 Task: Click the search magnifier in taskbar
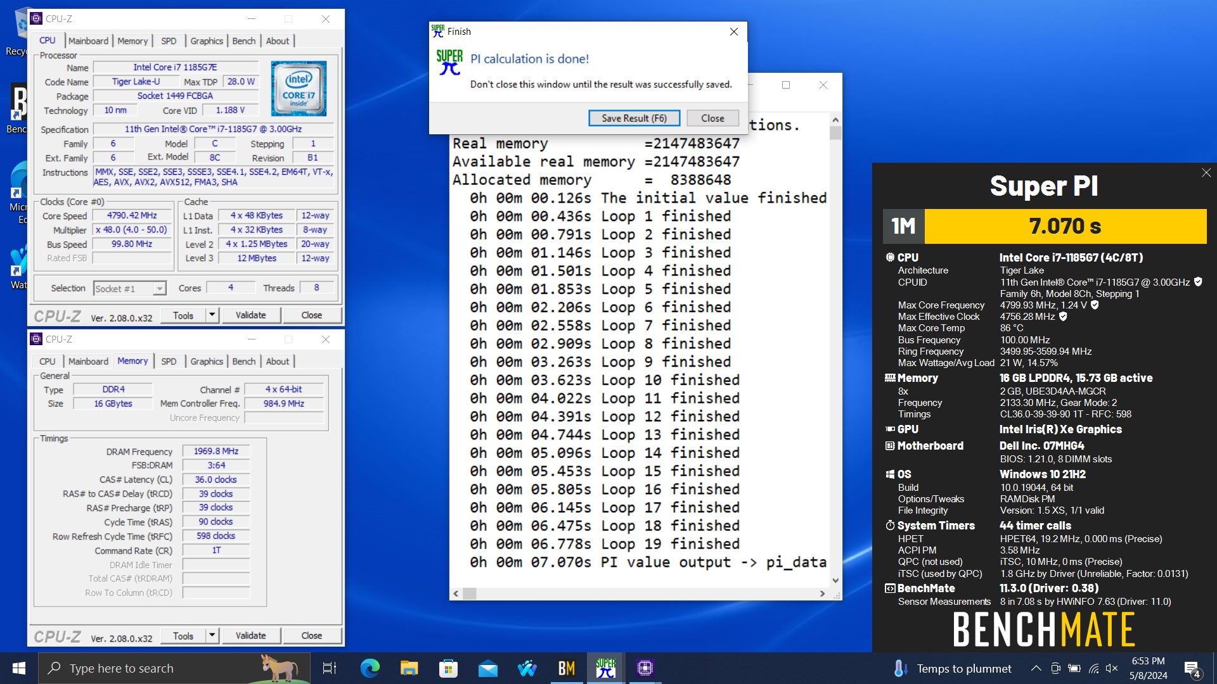click(55, 668)
